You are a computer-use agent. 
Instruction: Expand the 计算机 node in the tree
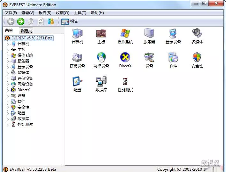tap(8, 44)
